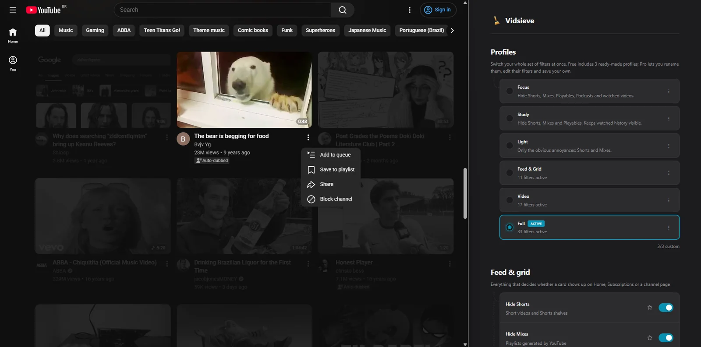701x347 pixels.
Task: Select the Superheroes filter chip
Action: pyautogui.click(x=320, y=30)
